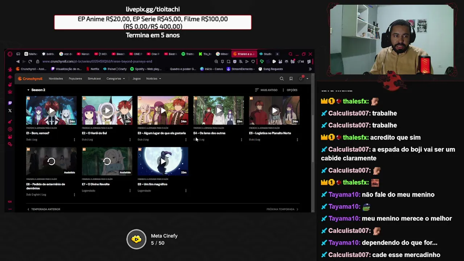Open more options for episode E3
Screen dimensions: 464x261
coord(186,140)
